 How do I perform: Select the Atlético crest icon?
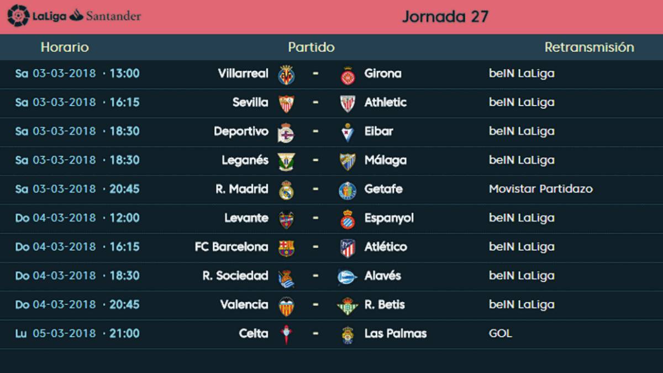348,248
